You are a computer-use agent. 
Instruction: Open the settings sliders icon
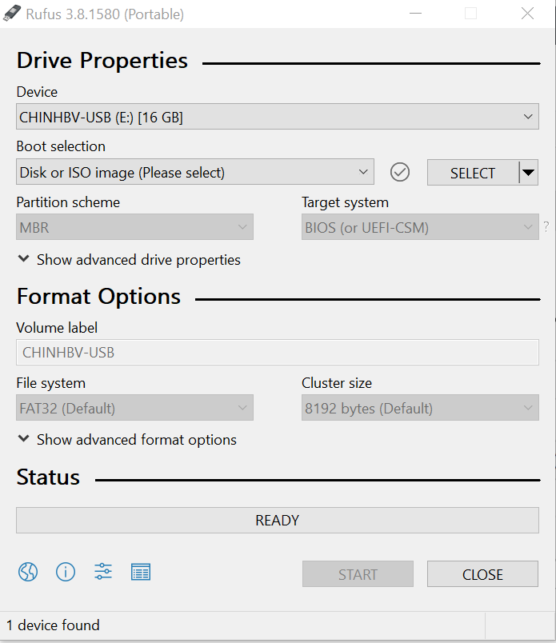click(103, 572)
